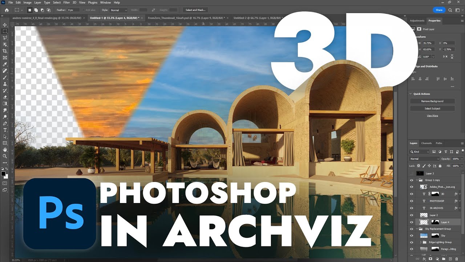Screen dimensions: 465x262
Task: Select the Pen tool
Action: (5, 123)
